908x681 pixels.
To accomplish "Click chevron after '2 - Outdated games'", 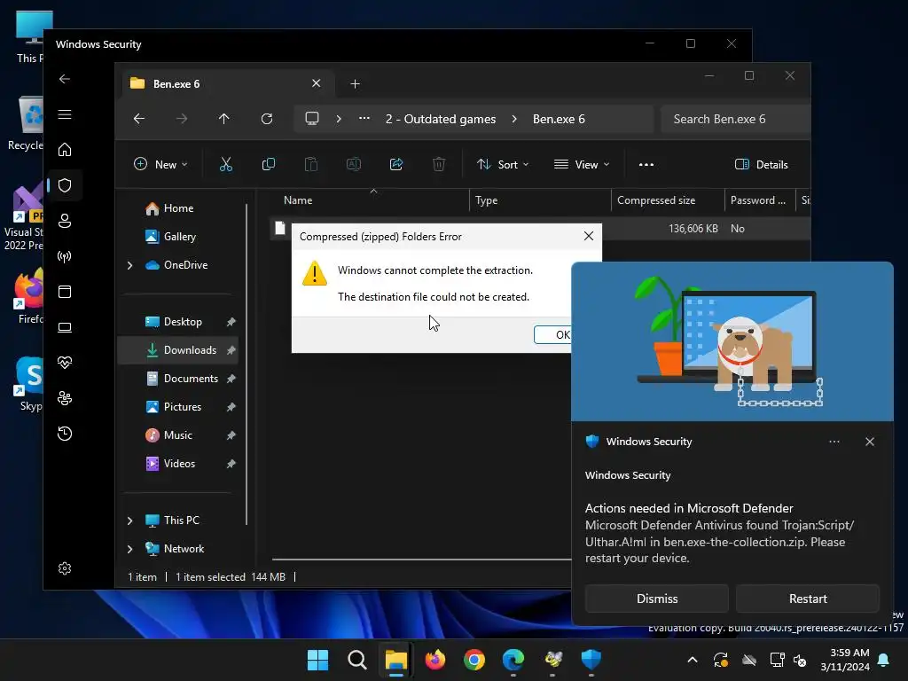I will [514, 119].
